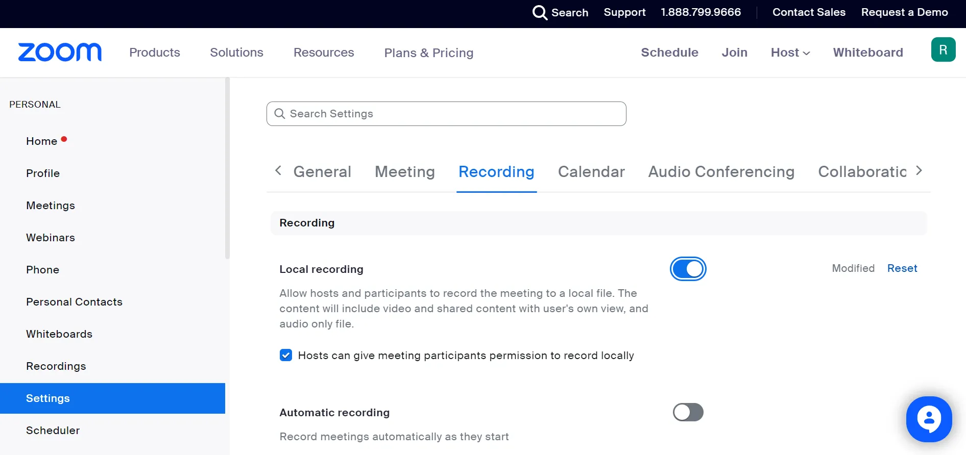966x455 pixels.
Task: Click the 1.888.799.9666 phone number
Action: [701, 12]
